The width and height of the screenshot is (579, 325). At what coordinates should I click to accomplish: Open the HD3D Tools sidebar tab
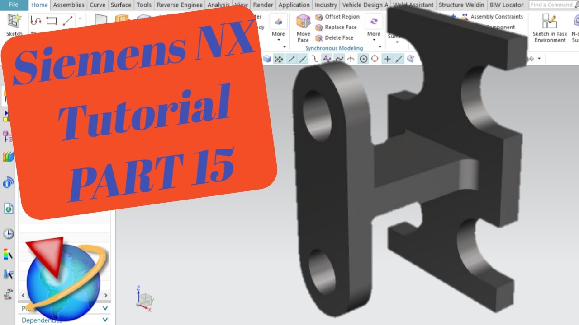(8, 183)
